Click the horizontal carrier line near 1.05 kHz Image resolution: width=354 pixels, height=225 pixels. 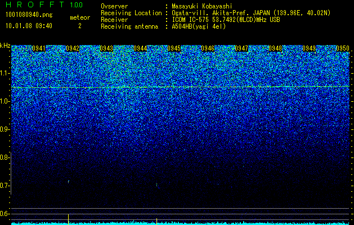(x=181, y=87)
